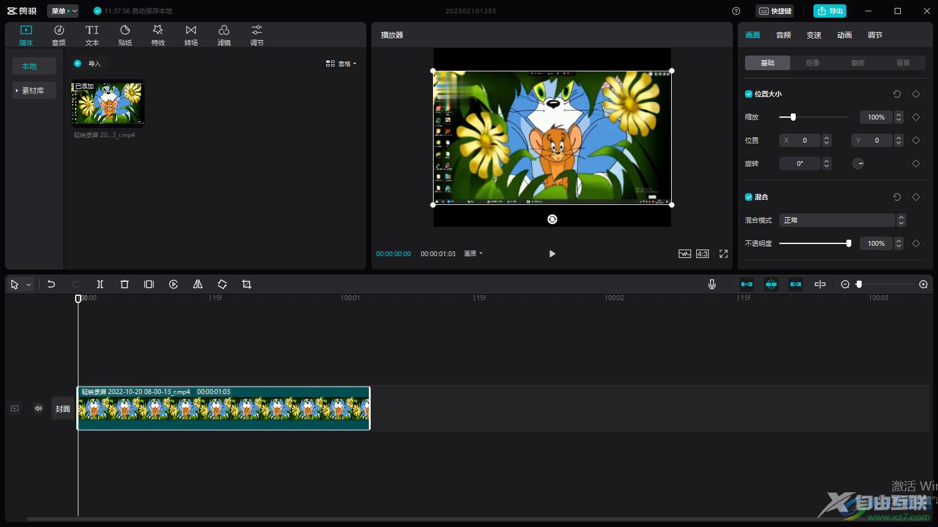Click the 旋转 degree stepper
The width and height of the screenshot is (938, 527).
tap(826, 163)
